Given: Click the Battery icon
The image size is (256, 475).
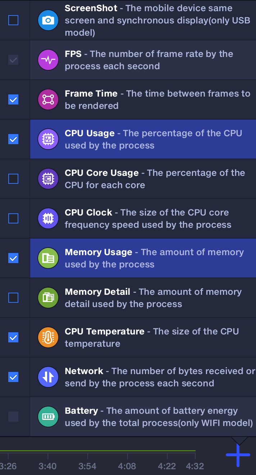Looking at the screenshot, I should (x=48, y=417).
